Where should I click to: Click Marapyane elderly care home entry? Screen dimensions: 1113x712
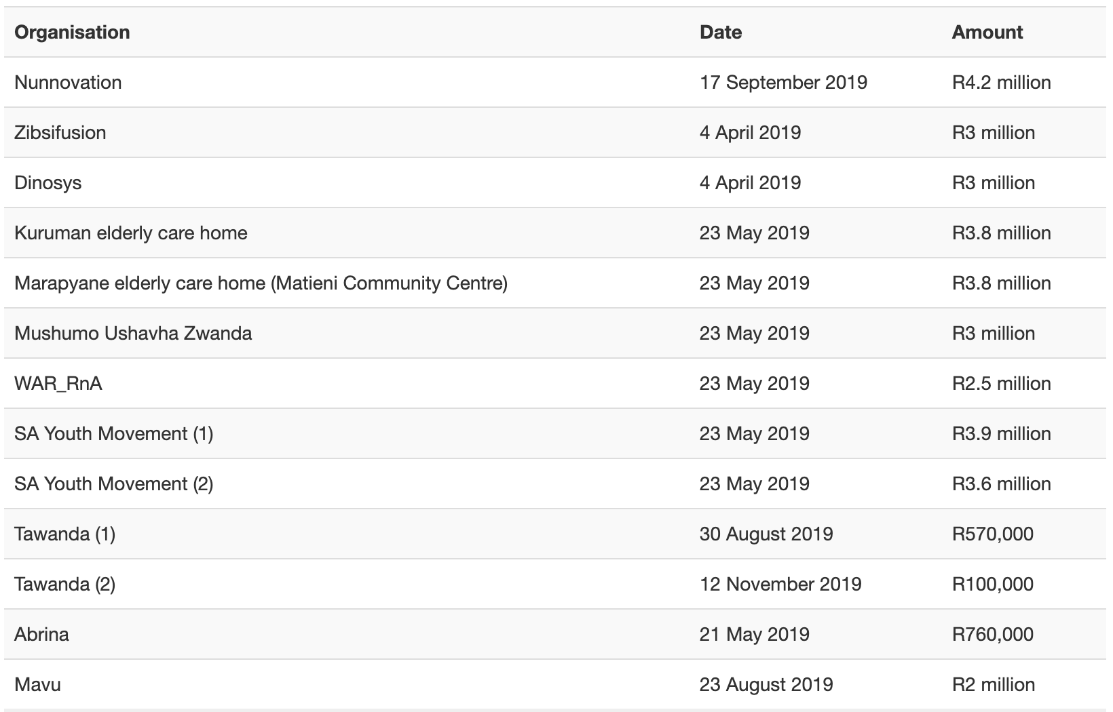261,283
